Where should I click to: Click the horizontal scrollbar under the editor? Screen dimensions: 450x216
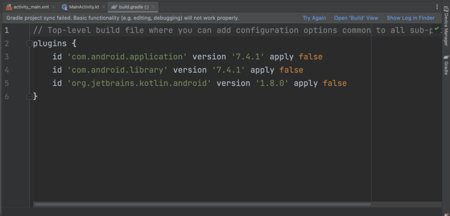pos(202,204)
